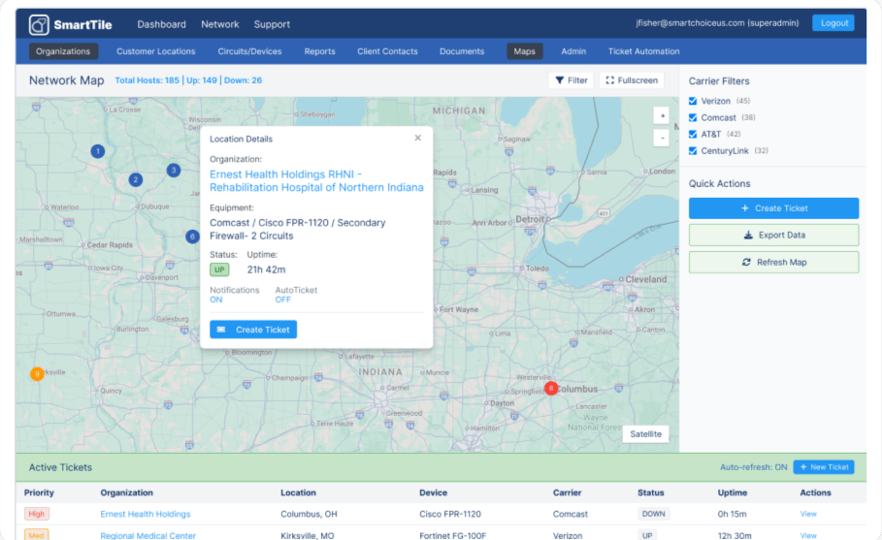The width and height of the screenshot is (882, 540).
Task: Switch to Customer Locations tab
Action: pos(156,51)
